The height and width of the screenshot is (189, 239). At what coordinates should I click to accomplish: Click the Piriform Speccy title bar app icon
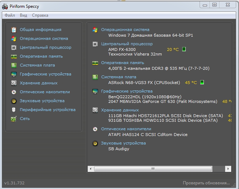coord(5,6)
